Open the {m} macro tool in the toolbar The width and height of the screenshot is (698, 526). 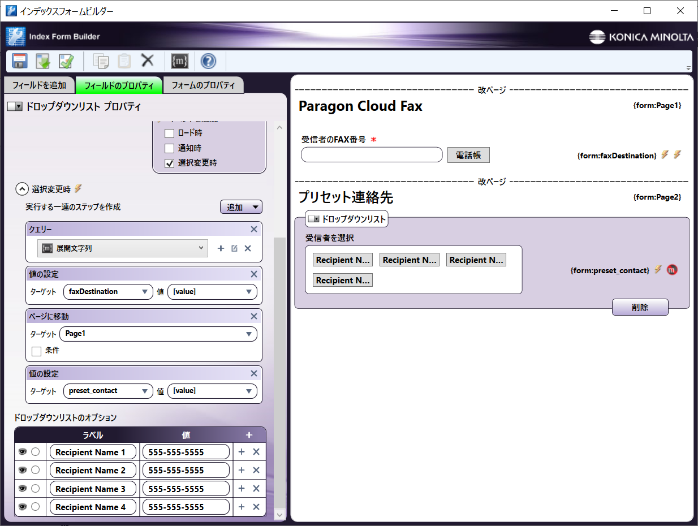179,61
